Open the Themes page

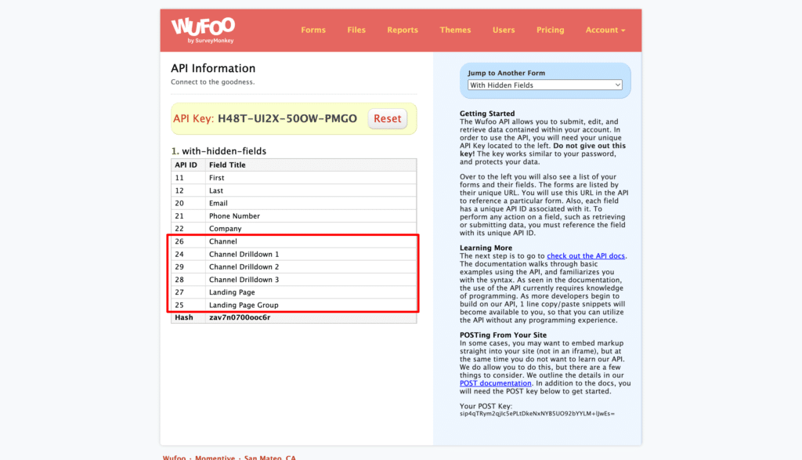coord(455,30)
